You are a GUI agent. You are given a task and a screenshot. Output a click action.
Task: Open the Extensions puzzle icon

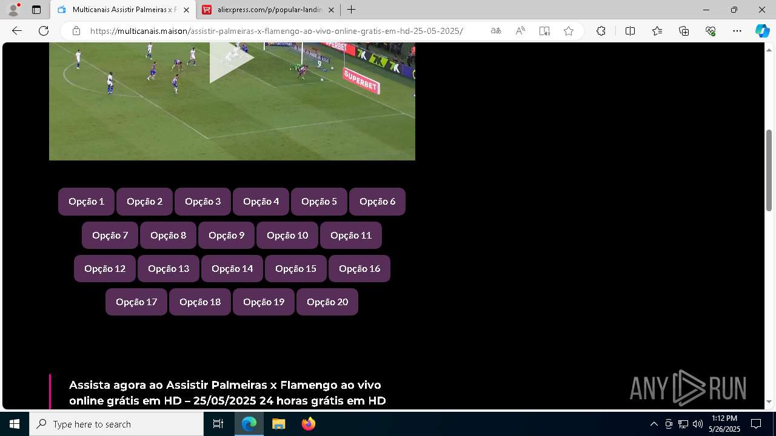click(x=601, y=31)
